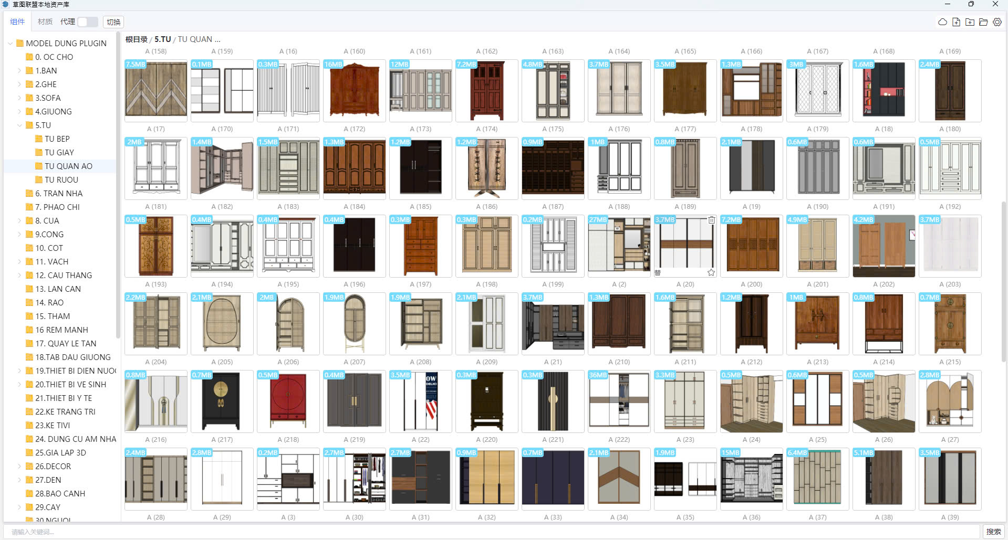This screenshot has width=1008, height=540.
Task: Click the 搜索 search button
Action: tap(993, 532)
